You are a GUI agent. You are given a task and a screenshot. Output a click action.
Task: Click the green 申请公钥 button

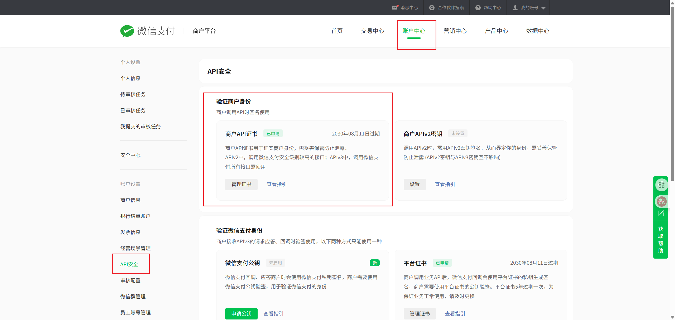click(241, 313)
